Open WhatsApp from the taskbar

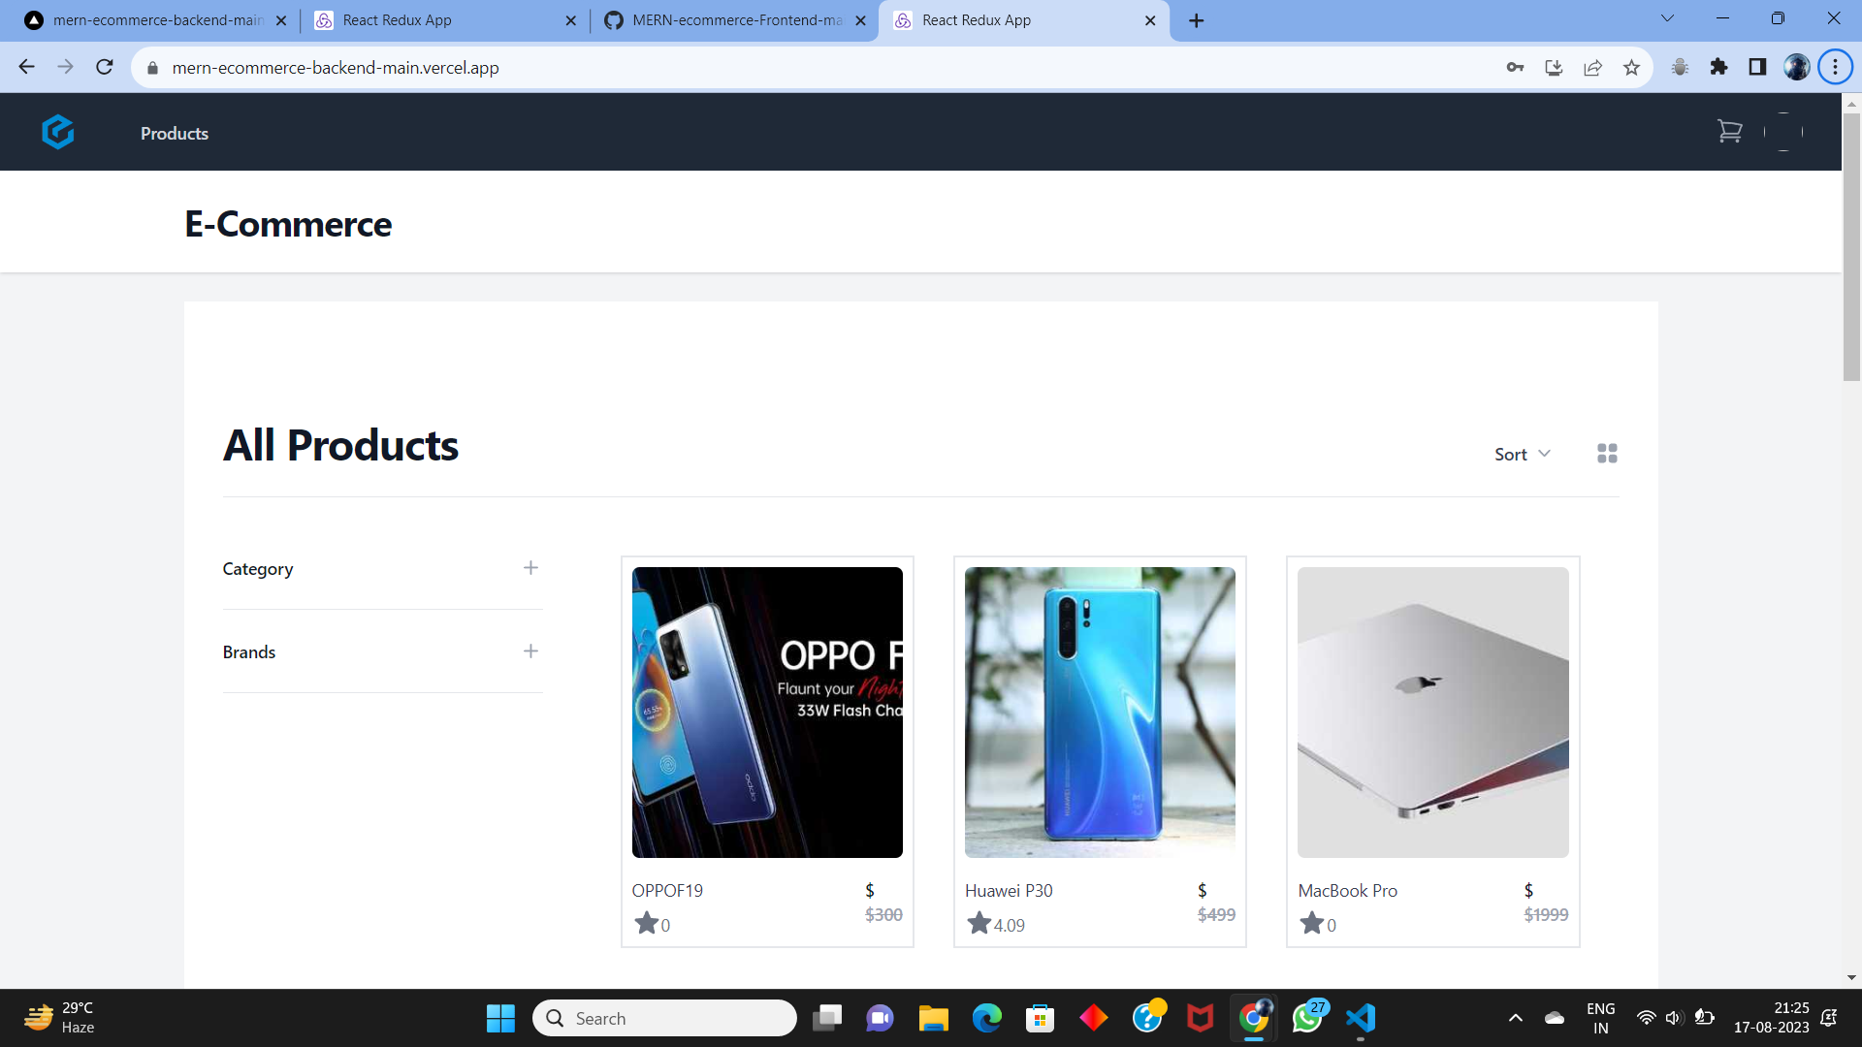click(1307, 1018)
